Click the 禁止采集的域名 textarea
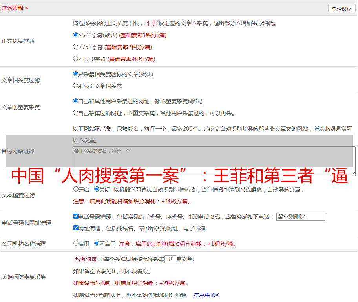This screenshot has height=302, width=358. 214,161
